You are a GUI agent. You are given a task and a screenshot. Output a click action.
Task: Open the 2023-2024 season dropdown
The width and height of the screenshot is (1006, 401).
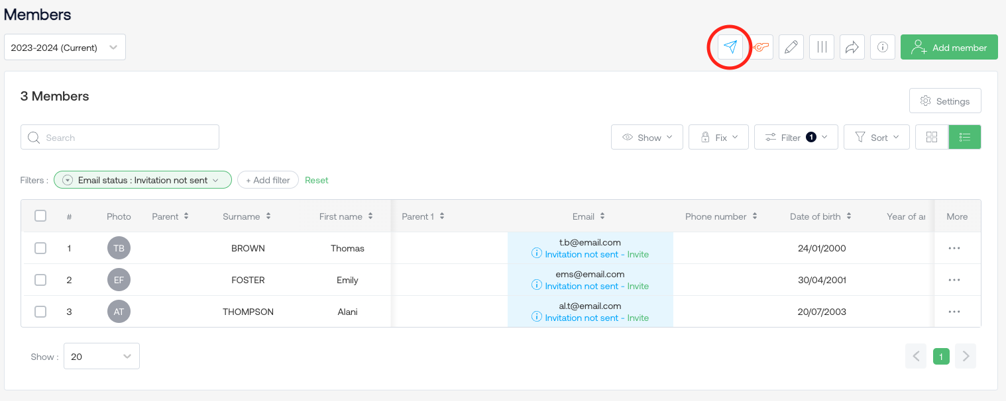pos(65,48)
